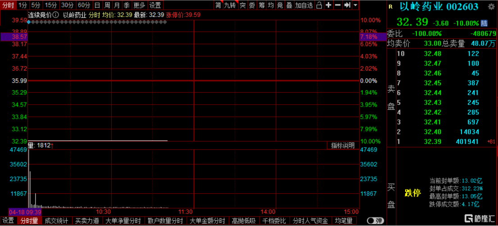The height and width of the screenshot is (226, 498).
Task: Click sell level 7 price 32.45
Action: coord(432,83)
